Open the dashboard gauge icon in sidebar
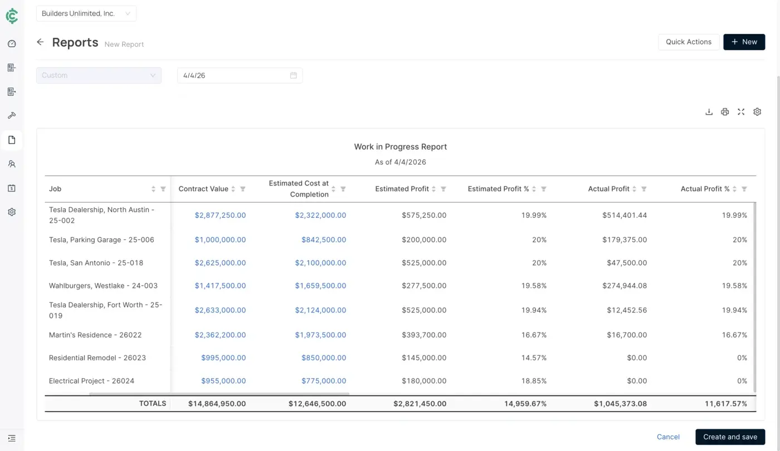Viewport: 780px width, 451px height. tap(12, 44)
